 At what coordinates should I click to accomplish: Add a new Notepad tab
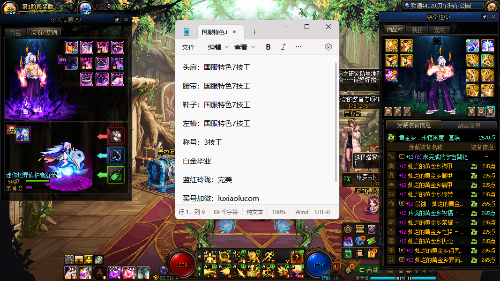[254, 32]
